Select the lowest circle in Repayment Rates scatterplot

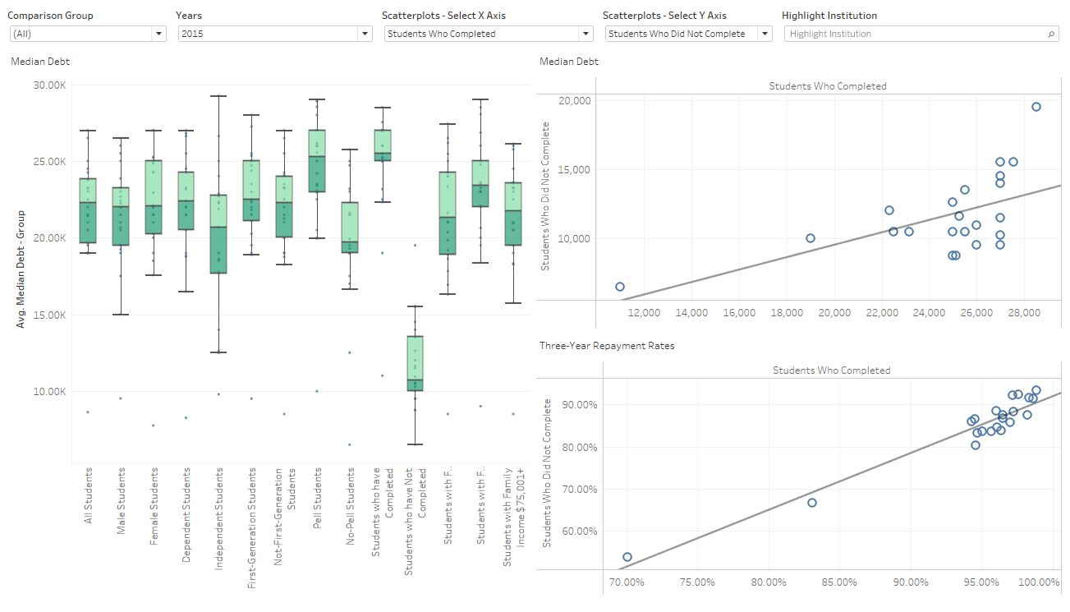pyautogui.click(x=627, y=557)
